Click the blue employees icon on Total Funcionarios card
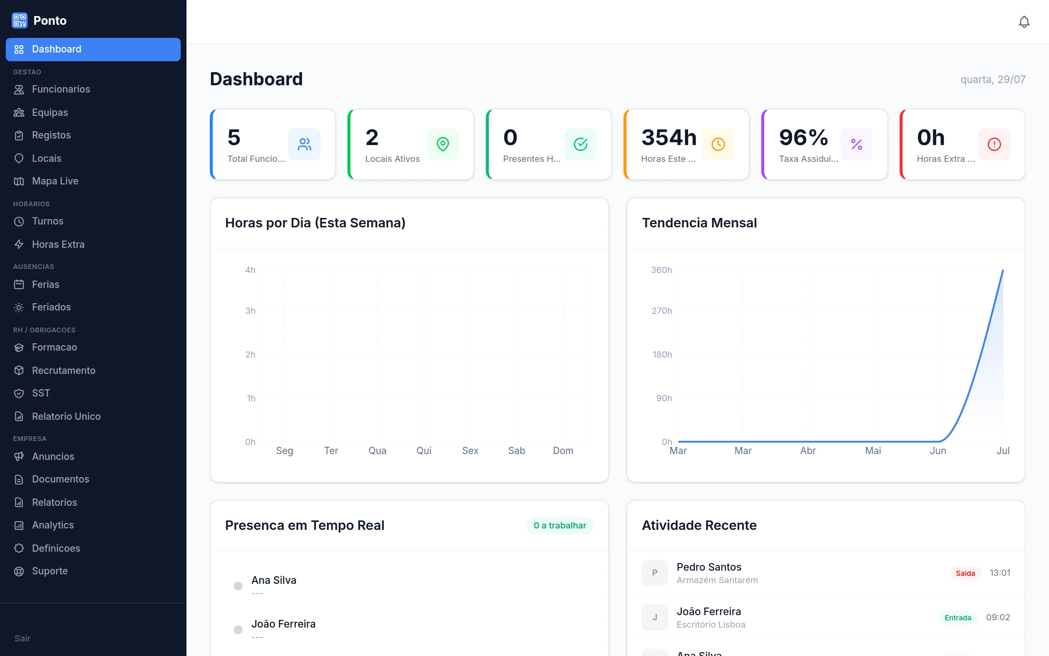 pos(304,144)
